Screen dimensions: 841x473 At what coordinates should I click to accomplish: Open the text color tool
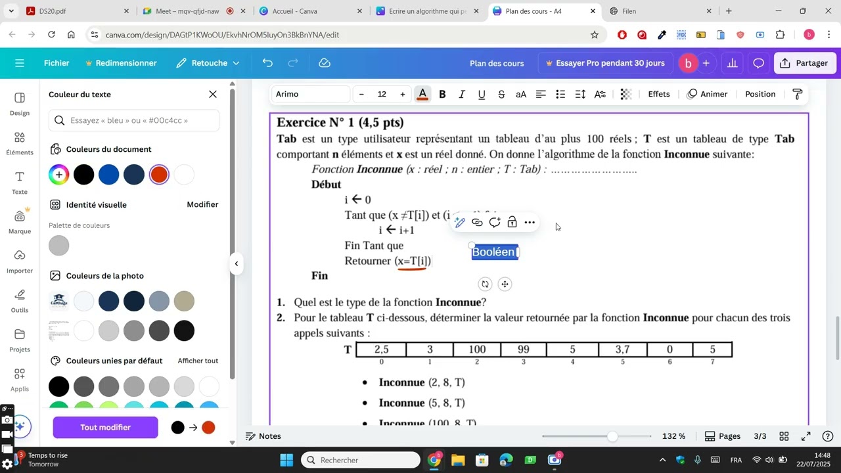click(x=423, y=95)
